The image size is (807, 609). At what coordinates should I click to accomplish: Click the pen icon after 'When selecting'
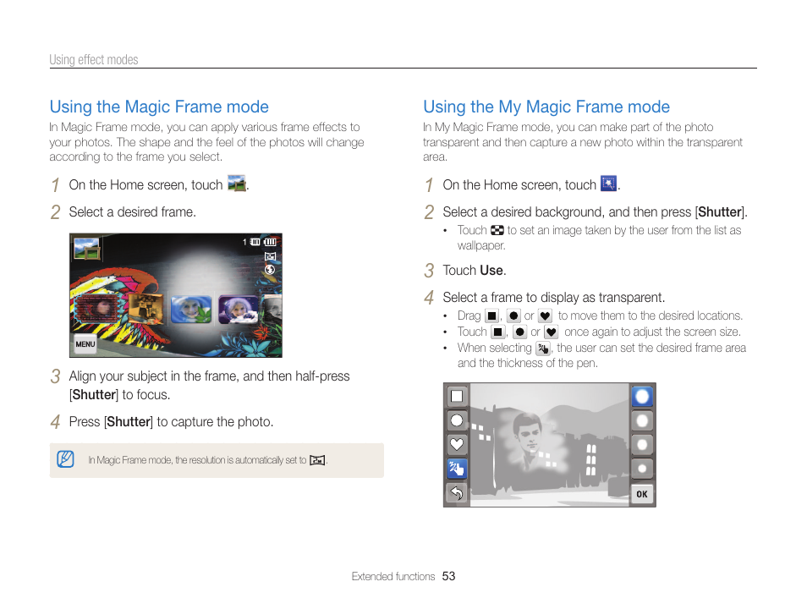pyautogui.click(x=543, y=348)
